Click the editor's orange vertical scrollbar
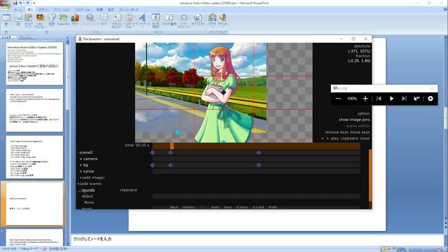Image resolution: width=448 pixels, height=252 pixels. pyautogui.click(x=370, y=176)
